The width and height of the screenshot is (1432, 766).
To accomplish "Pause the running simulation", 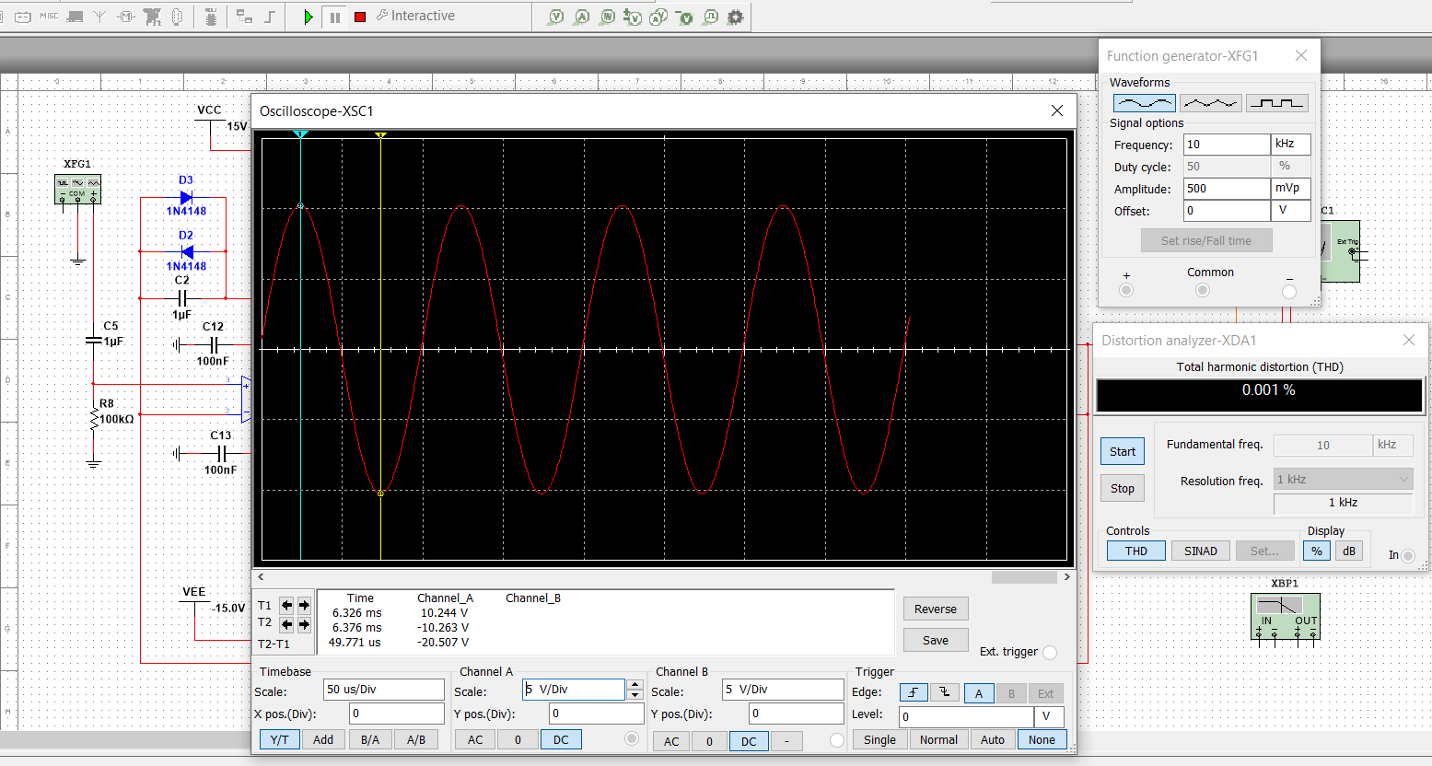I will pyautogui.click(x=334, y=17).
